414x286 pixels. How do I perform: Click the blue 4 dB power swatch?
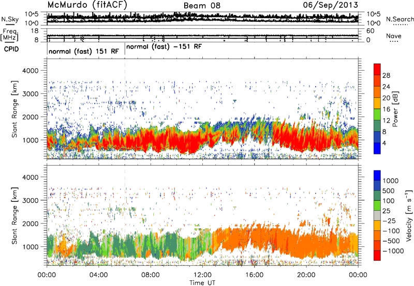(377, 148)
